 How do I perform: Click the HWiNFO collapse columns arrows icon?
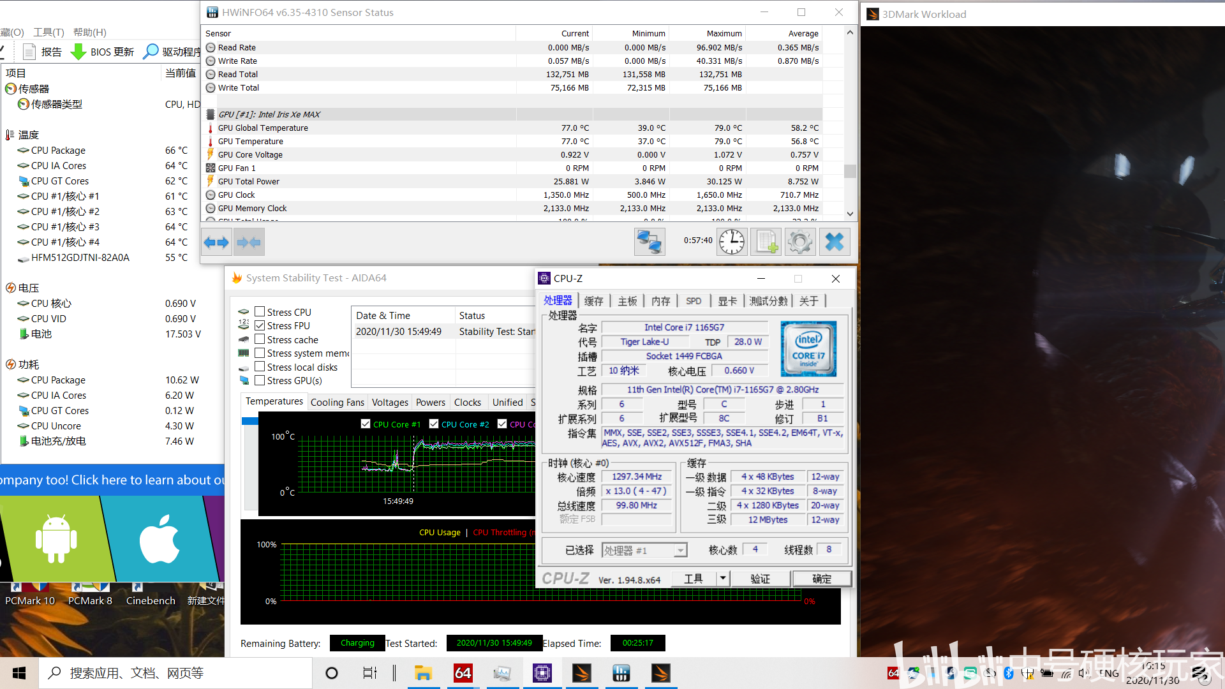pos(249,242)
